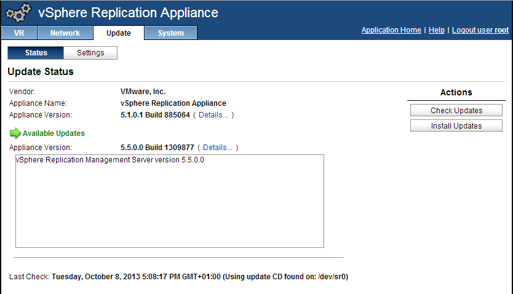The width and height of the screenshot is (513, 294).
Task: Click the Help link
Action: (x=436, y=30)
